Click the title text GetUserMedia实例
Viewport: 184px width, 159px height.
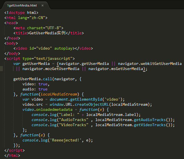click(x=47, y=33)
